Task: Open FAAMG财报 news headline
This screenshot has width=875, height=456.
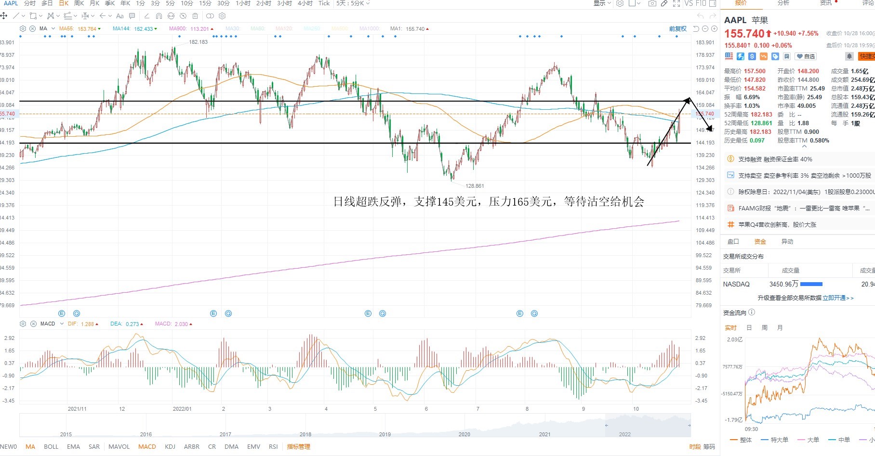Action: click(x=804, y=208)
